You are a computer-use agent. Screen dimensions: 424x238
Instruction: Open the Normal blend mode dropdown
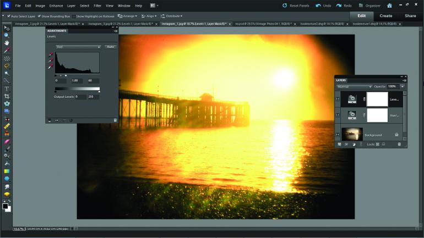click(x=355, y=87)
